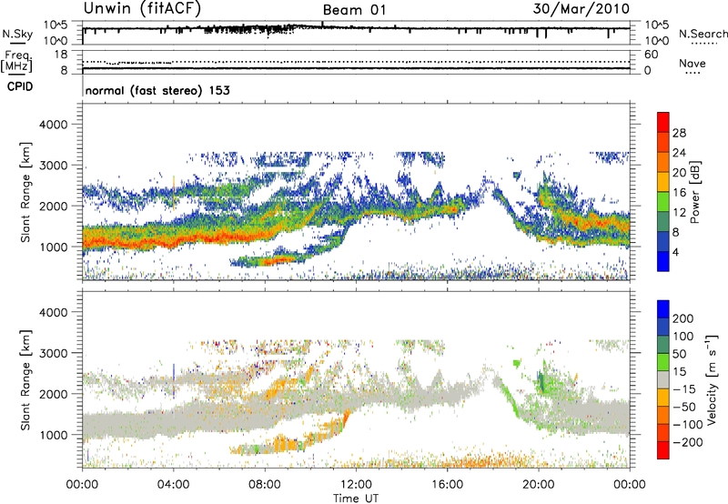The image size is (728, 504).
Task: Select text "normal (fast stereo) 153"
Action: point(157,90)
